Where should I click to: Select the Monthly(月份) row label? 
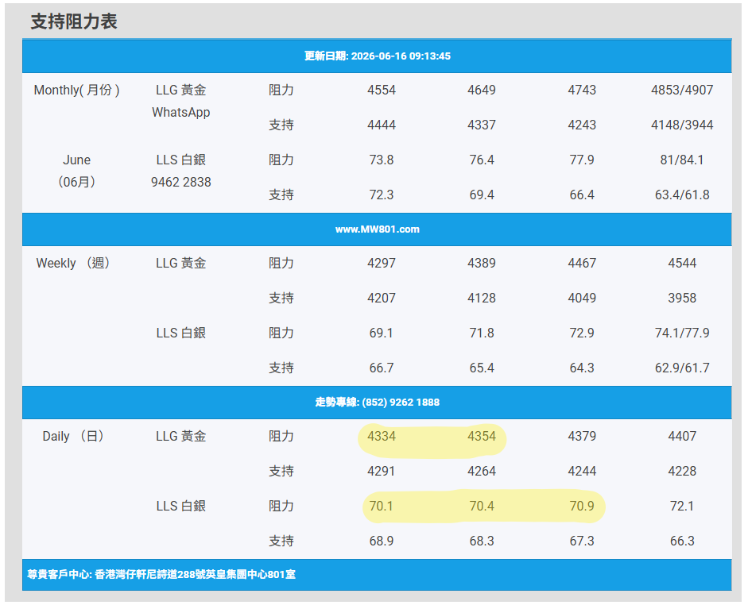click(76, 90)
